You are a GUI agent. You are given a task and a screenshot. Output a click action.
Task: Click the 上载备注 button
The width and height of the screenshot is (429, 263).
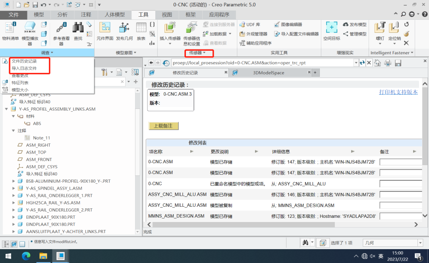(163, 126)
